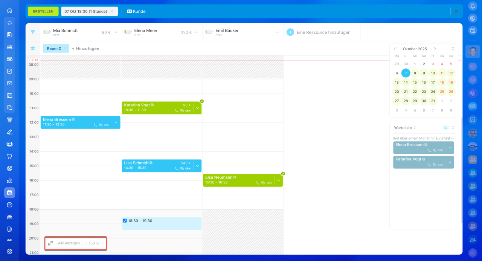Open the tasks checkmark icon in sidebar

[9, 71]
